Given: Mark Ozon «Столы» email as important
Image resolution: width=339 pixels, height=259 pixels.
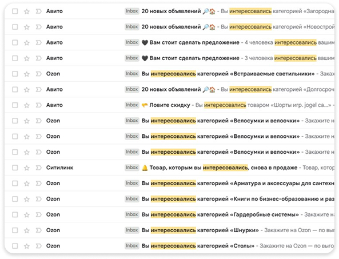Looking at the screenshot, I should pos(38,246).
